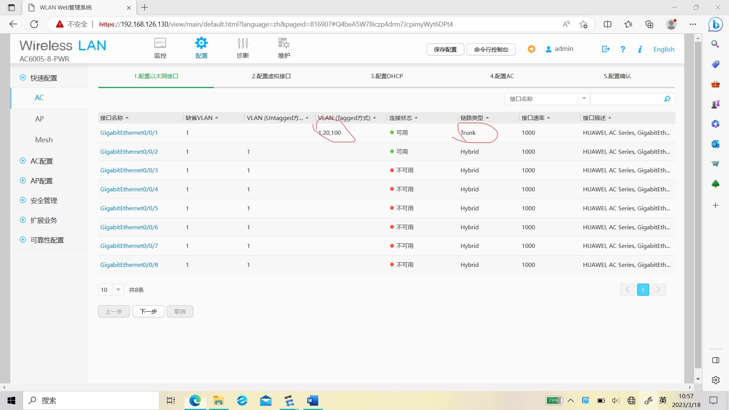
Task: Open the page size 10 dropdown
Action: [x=118, y=290]
